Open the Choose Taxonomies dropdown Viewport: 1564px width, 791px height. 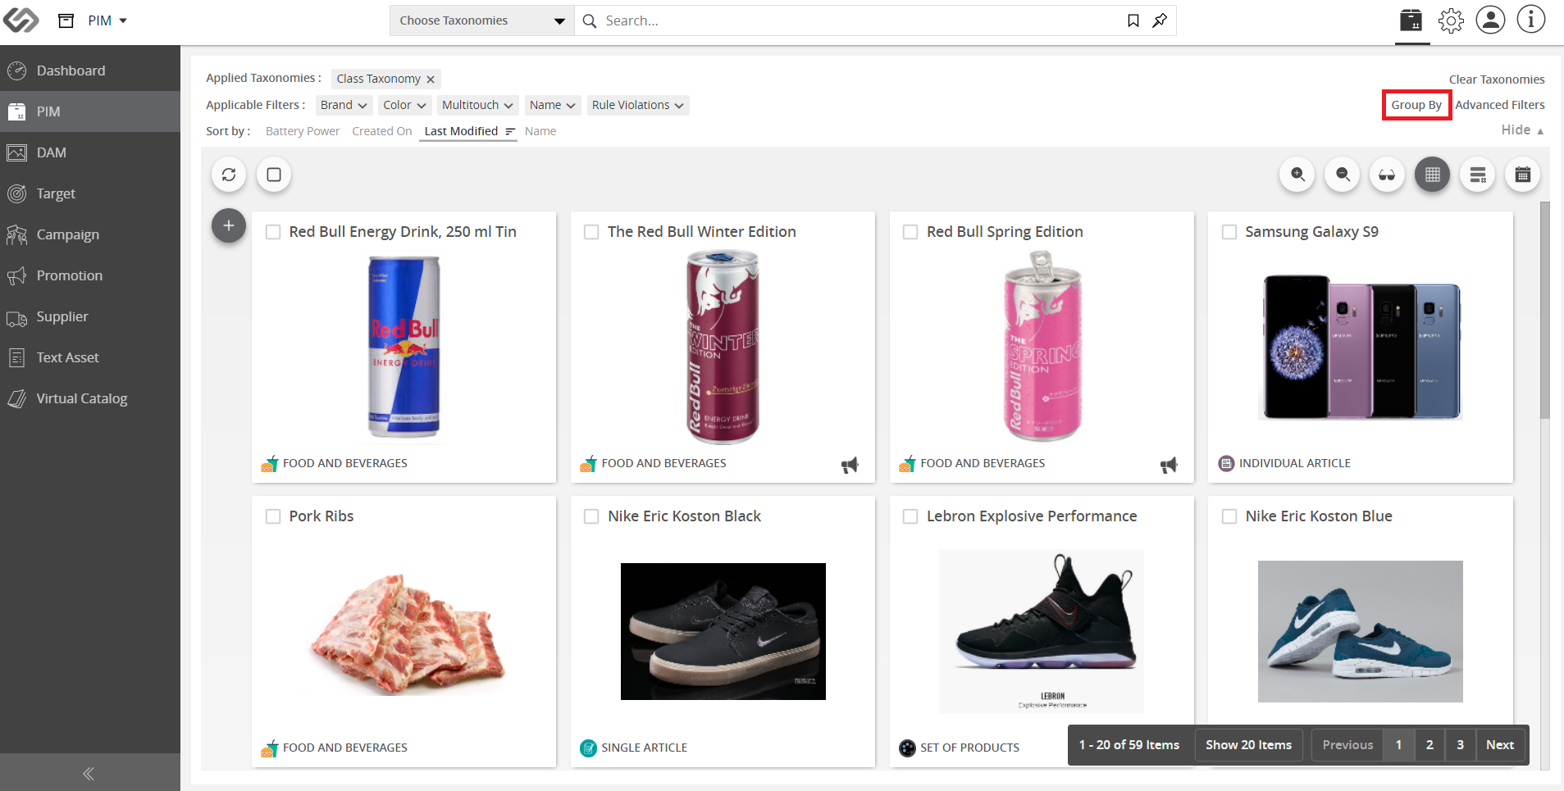(x=482, y=20)
